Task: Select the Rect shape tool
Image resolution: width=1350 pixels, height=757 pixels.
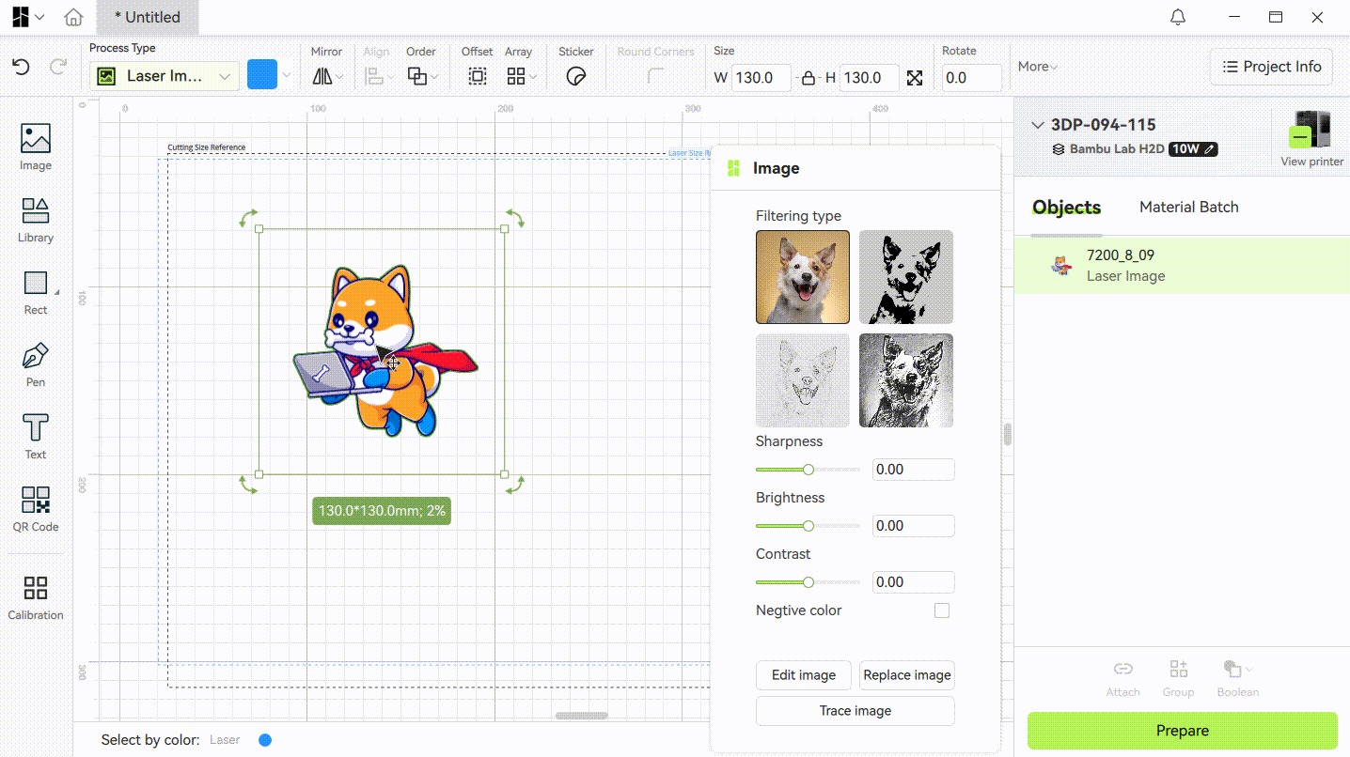Action: (x=36, y=292)
